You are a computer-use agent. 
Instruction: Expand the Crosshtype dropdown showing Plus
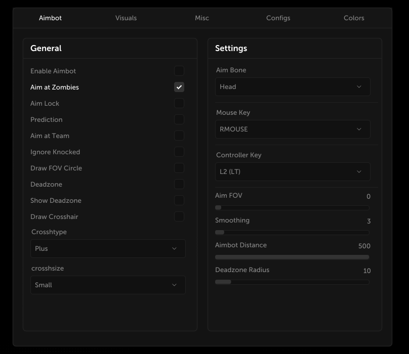[108, 248]
